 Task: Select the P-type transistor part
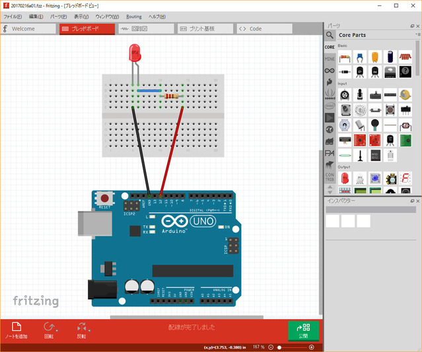(x=360, y=72)
